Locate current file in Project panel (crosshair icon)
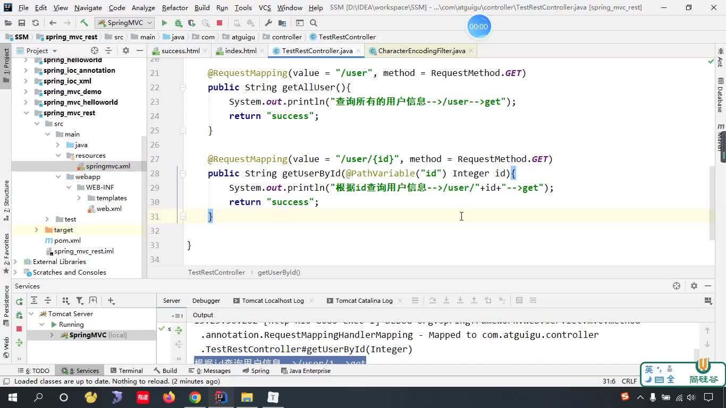This screenshot has height=408, width=726. tap(94, 50)
